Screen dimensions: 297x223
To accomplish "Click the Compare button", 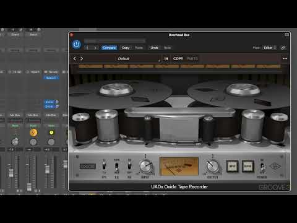I will click(x=110, y=48).
